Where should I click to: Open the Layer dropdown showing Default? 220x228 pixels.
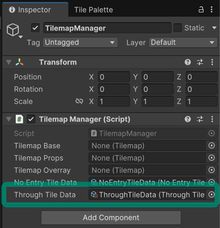click(x=183, y=42)
